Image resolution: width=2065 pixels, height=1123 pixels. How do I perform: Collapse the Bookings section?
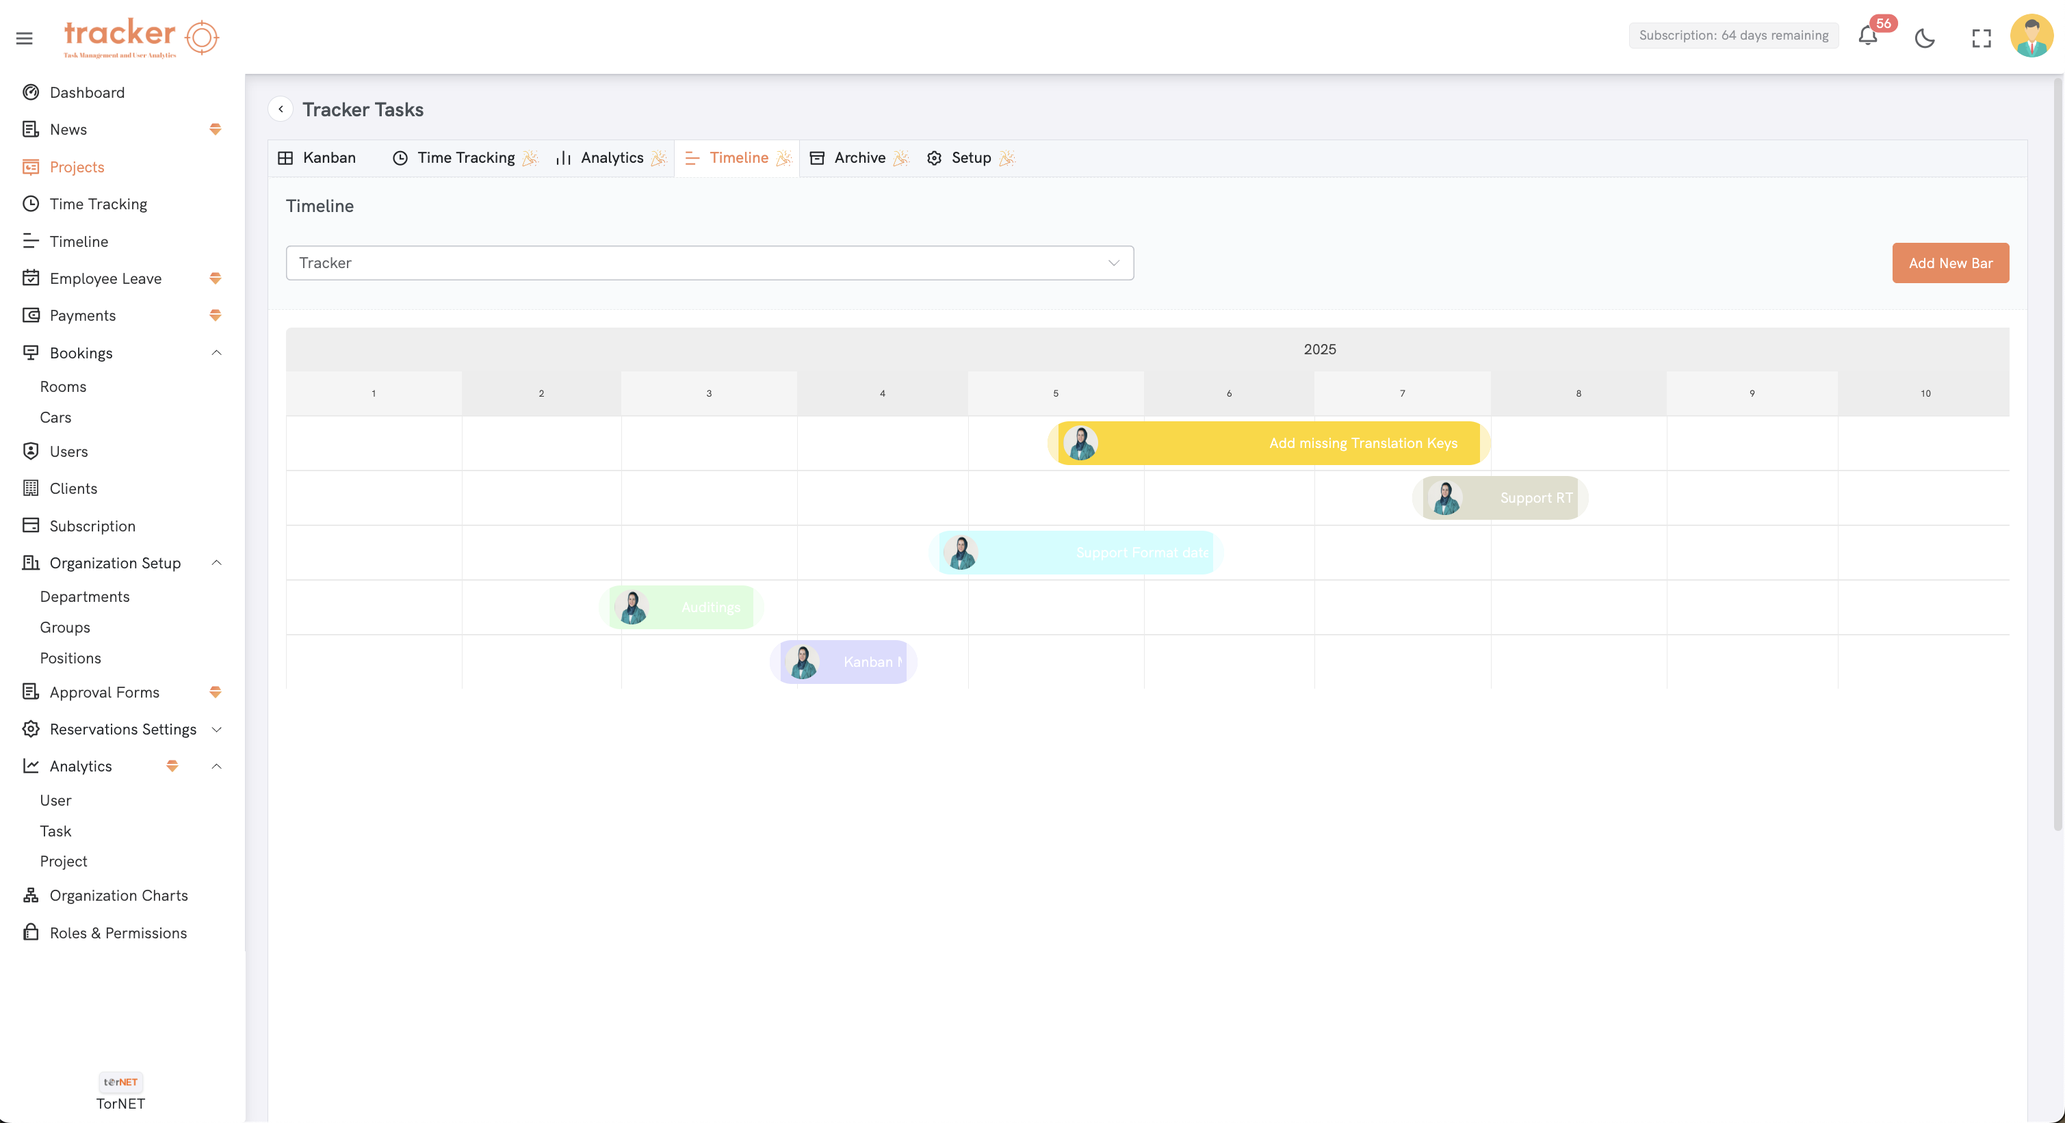216,352
